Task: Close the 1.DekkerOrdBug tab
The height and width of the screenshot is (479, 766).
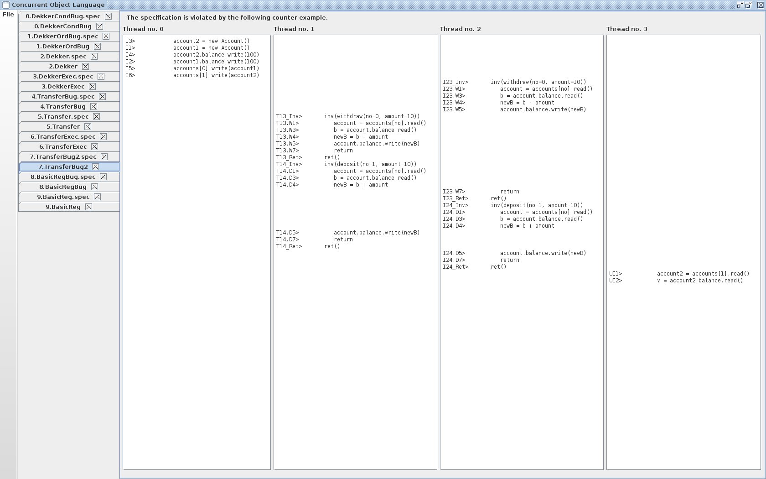Action: coord(97,46)
